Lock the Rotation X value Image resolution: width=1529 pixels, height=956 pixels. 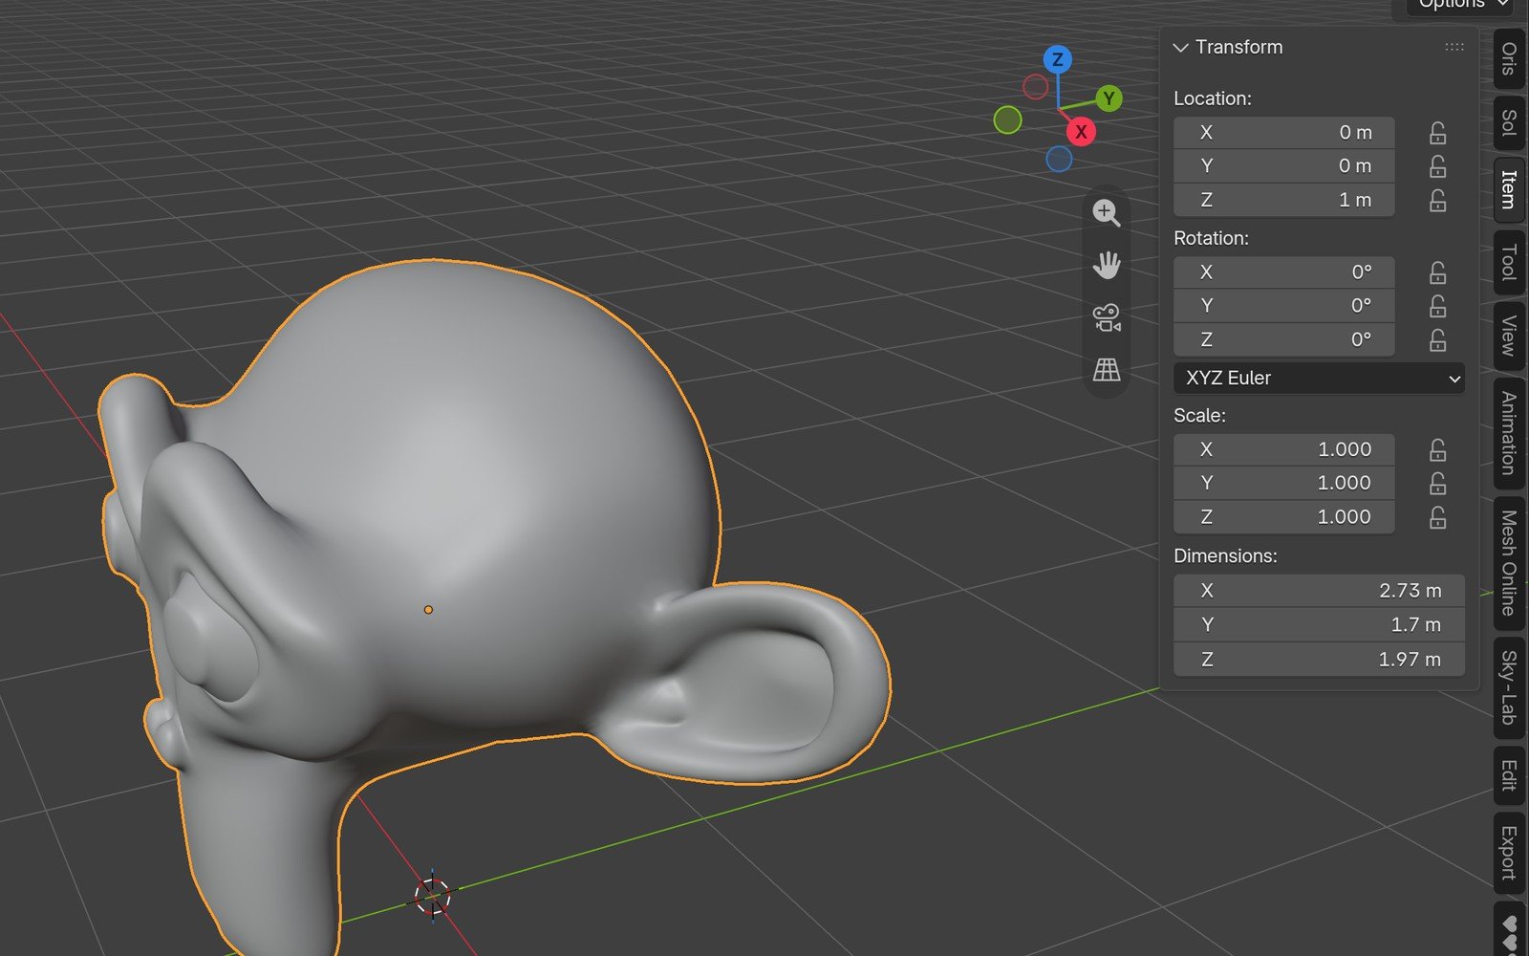(1437, 272)
